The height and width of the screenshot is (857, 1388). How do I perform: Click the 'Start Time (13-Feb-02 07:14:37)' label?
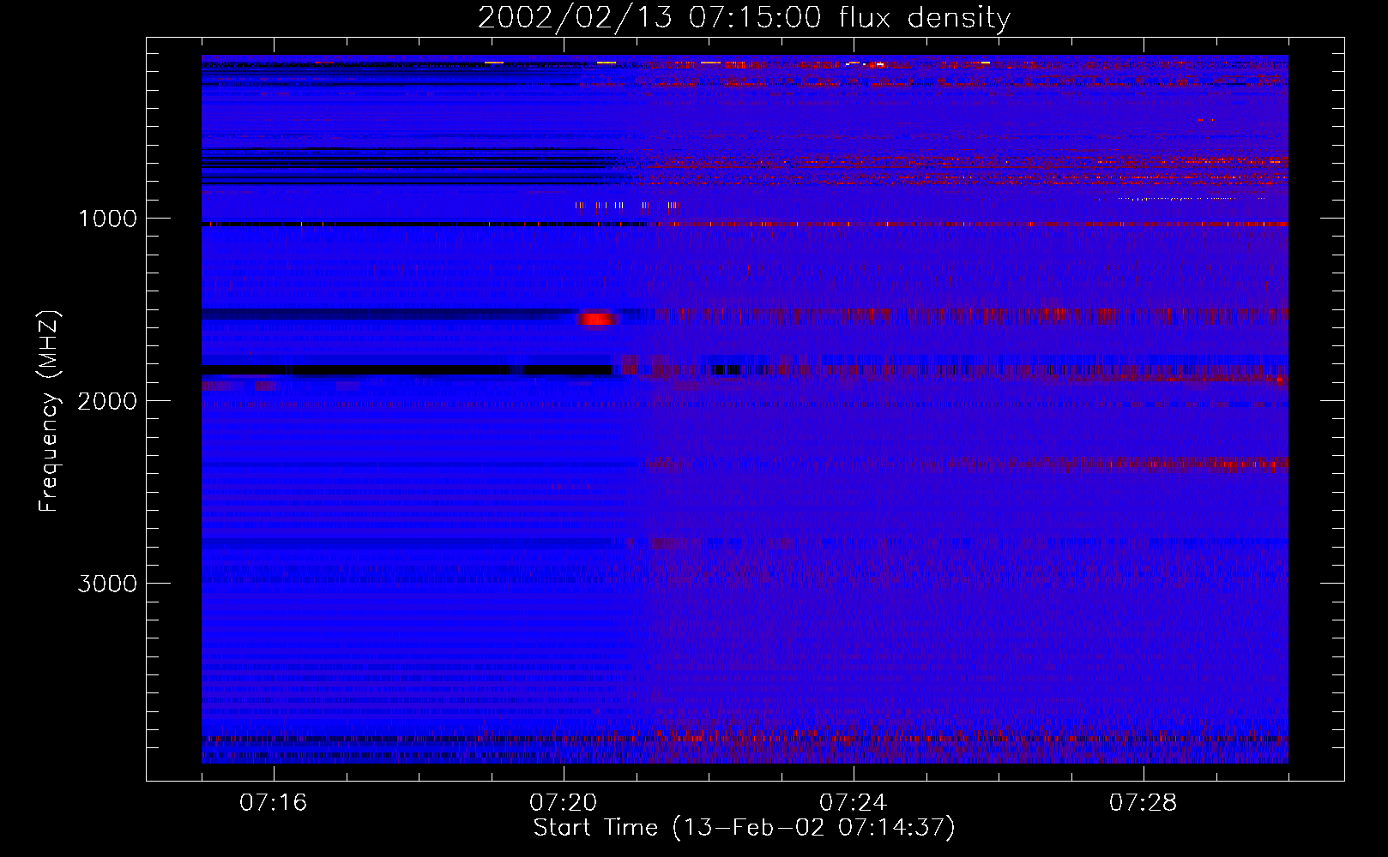(x=744, y=828)
